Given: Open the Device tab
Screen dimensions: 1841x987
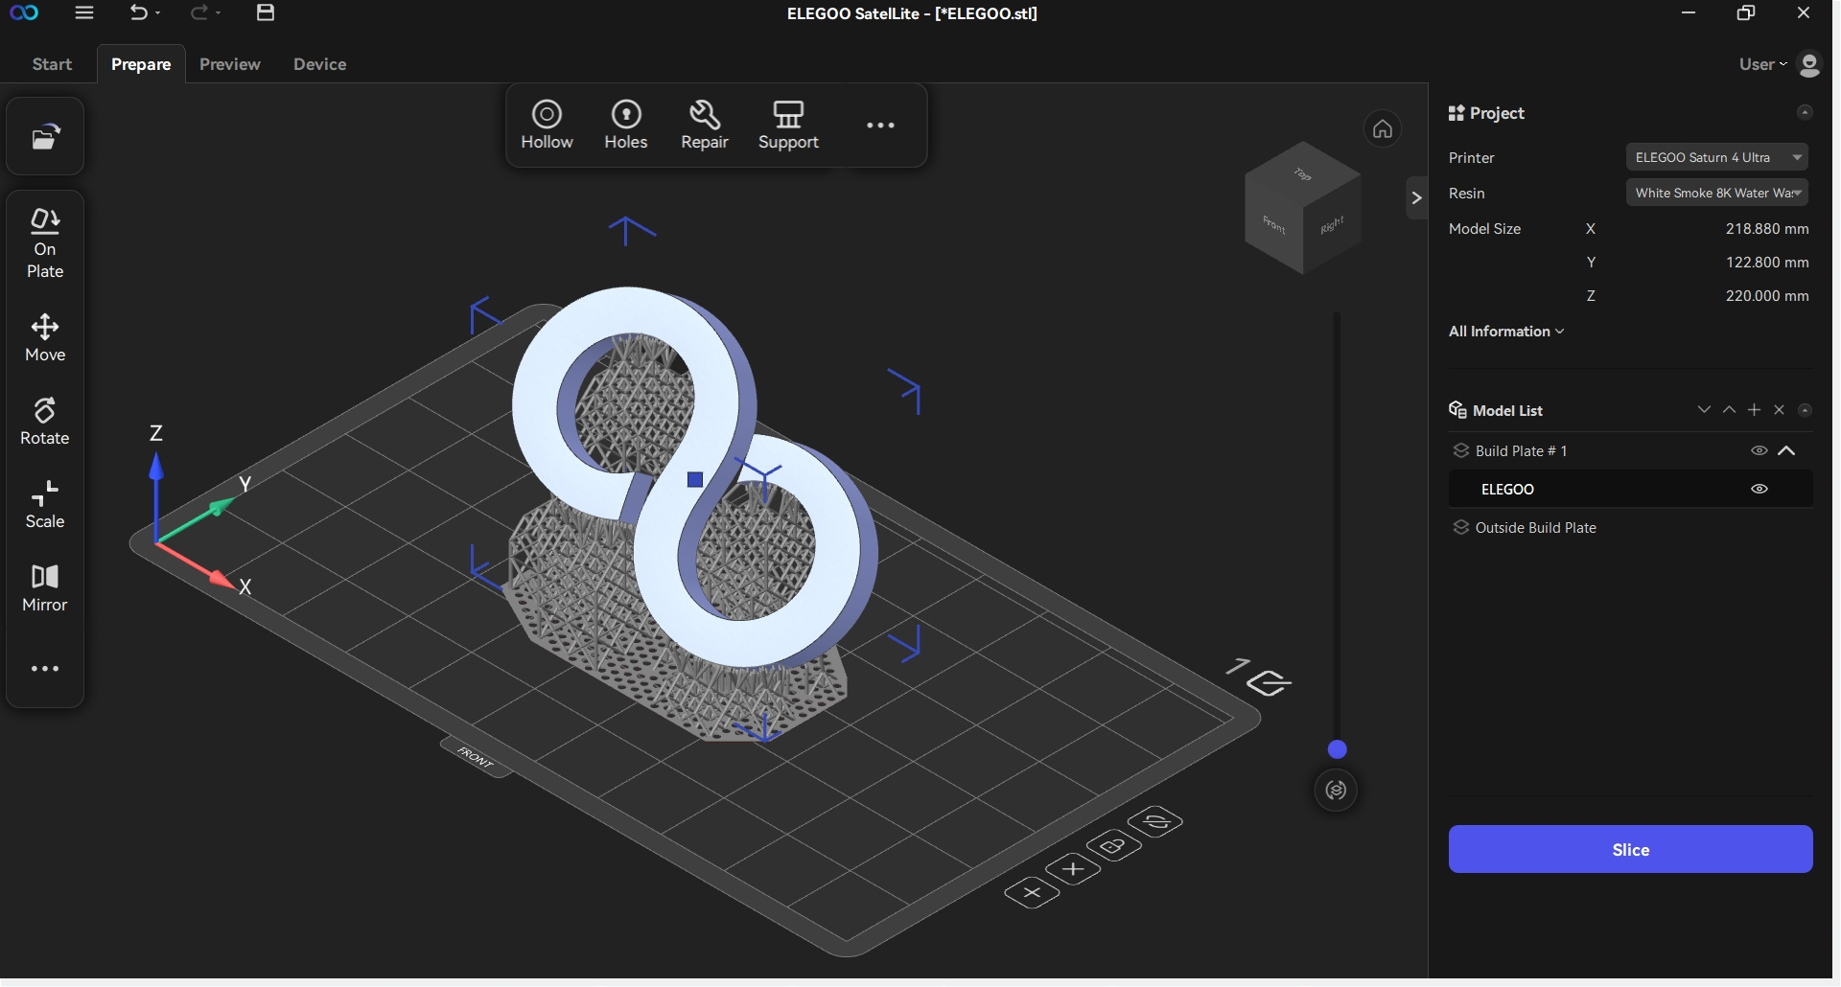Looking at the screenshot, I should tap(319, 64).
